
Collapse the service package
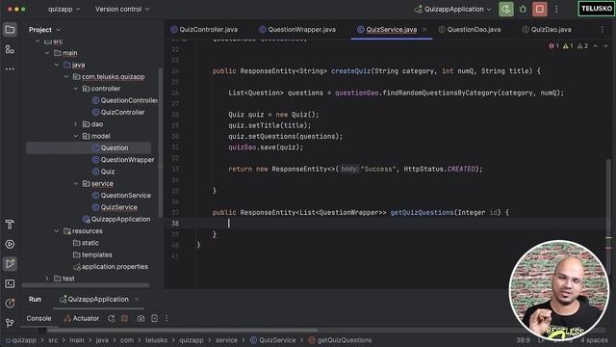pyautogui.click(x=75, y=183)
